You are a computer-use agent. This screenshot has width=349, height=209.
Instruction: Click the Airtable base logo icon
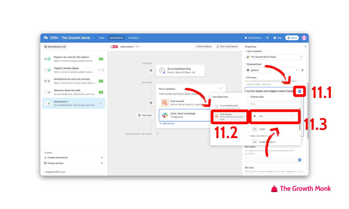click(46, 38)
